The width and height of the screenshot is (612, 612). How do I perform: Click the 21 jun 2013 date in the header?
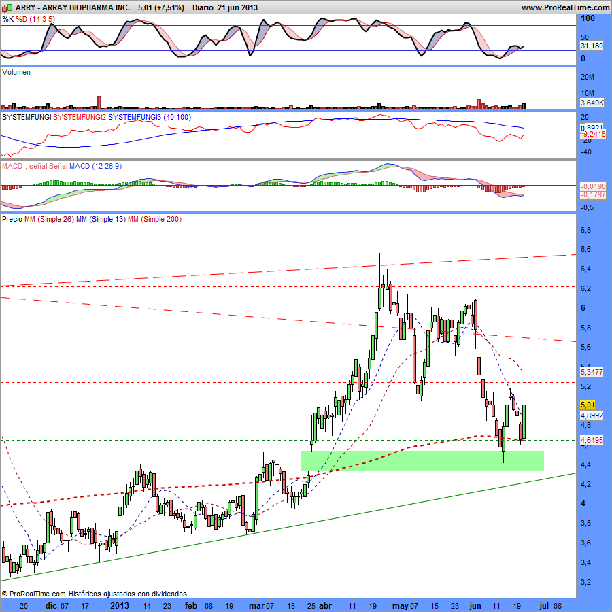click(237, 7)
